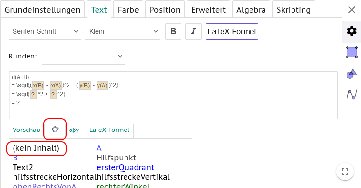361x188 pixels.
Task: Open the LaTeX Formel tab below editor
Action: (110, 130)
